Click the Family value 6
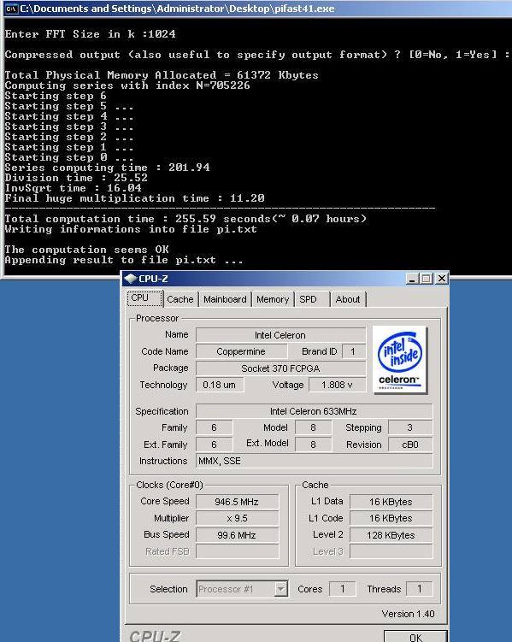The height and width of the screenshot is (642, 512). tap(214, 427)
